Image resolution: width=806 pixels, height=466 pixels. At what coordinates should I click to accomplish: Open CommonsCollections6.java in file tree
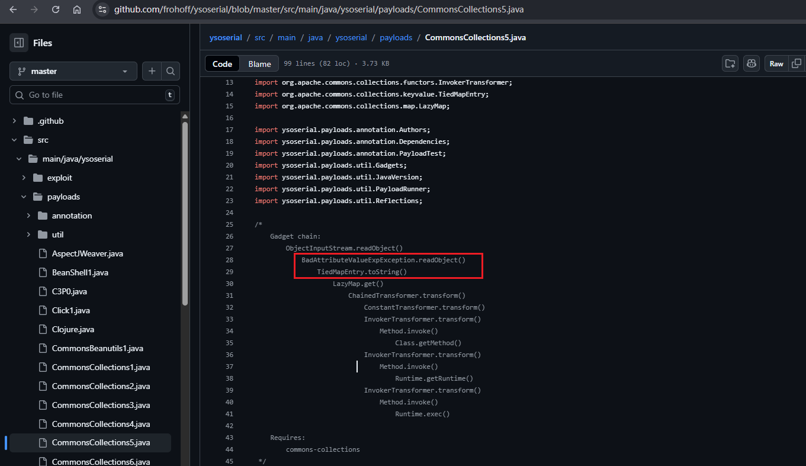(x=101, y=461)
